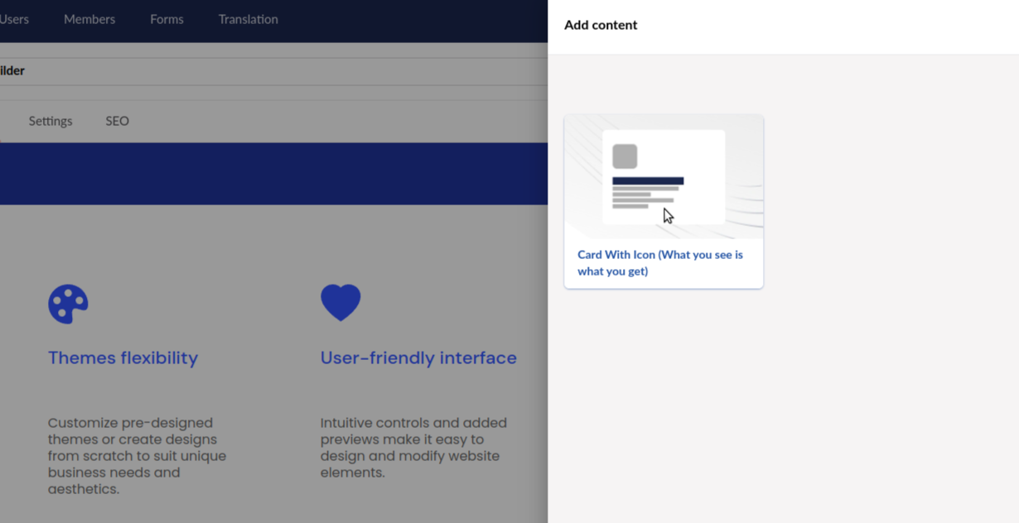Viewport: 1019px width, 523px height.
Task: Switch to the SEO tab
Action: tap(117, 121)
